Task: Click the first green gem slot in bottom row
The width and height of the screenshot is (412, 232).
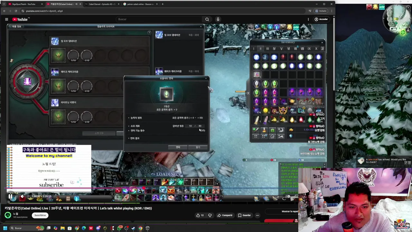Action: click(x=58, y=117)
